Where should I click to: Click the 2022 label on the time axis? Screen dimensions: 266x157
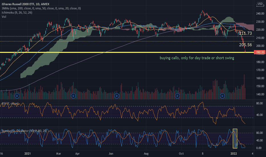click(233, 154)
